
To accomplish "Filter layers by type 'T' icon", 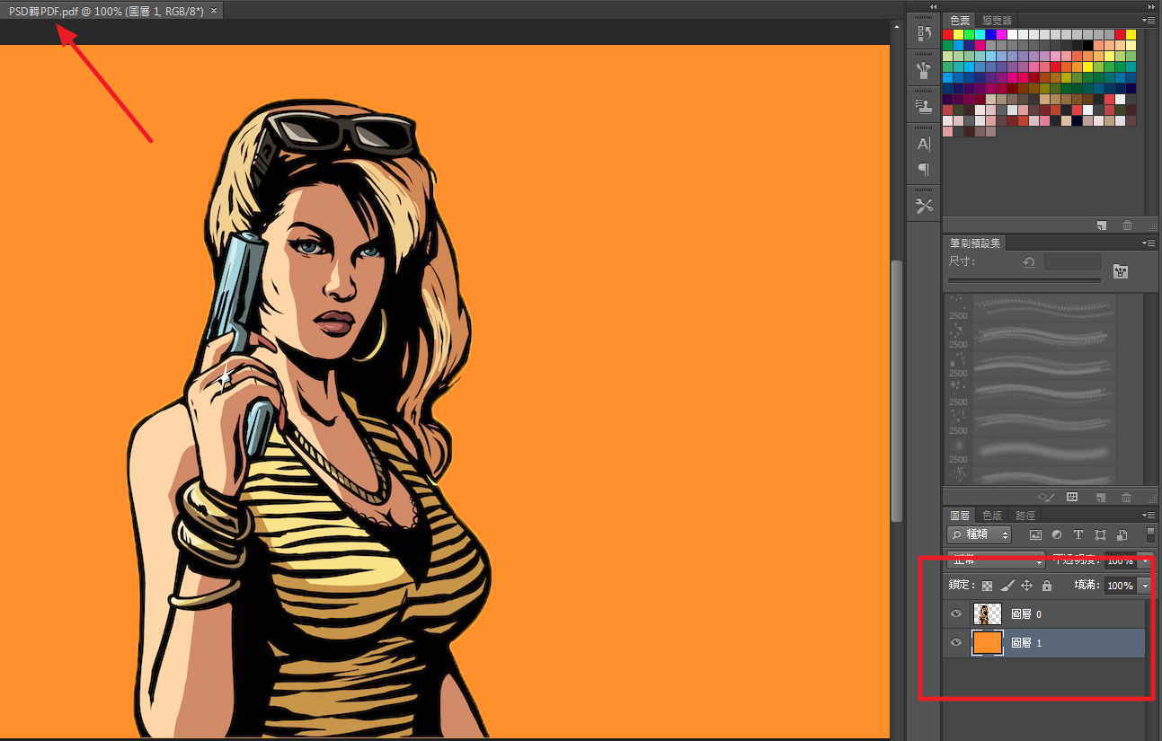I will [x=1078, y=535].
